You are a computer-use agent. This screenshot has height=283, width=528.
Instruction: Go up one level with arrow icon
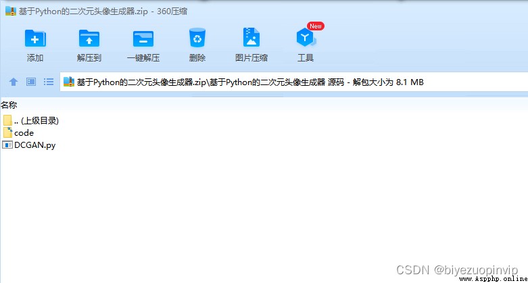click(14, 82)
